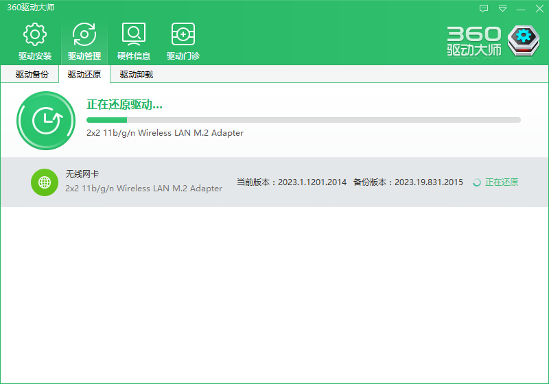Open the title bar dropdown menu icon

click(x=502, y=8)
